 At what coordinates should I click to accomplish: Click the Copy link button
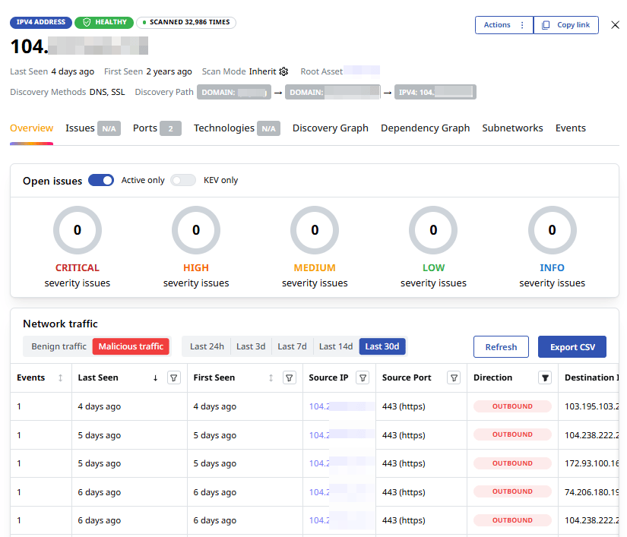coord(565,25)
